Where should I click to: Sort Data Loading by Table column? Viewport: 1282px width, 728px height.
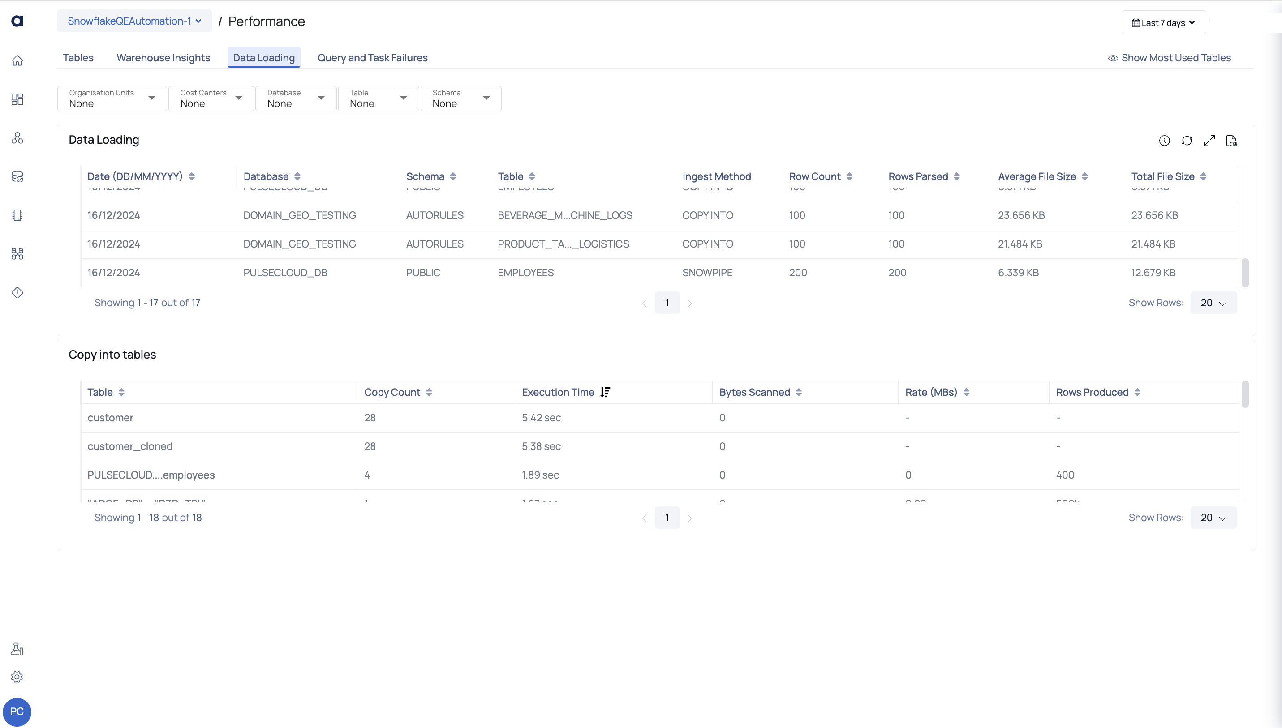532,176
